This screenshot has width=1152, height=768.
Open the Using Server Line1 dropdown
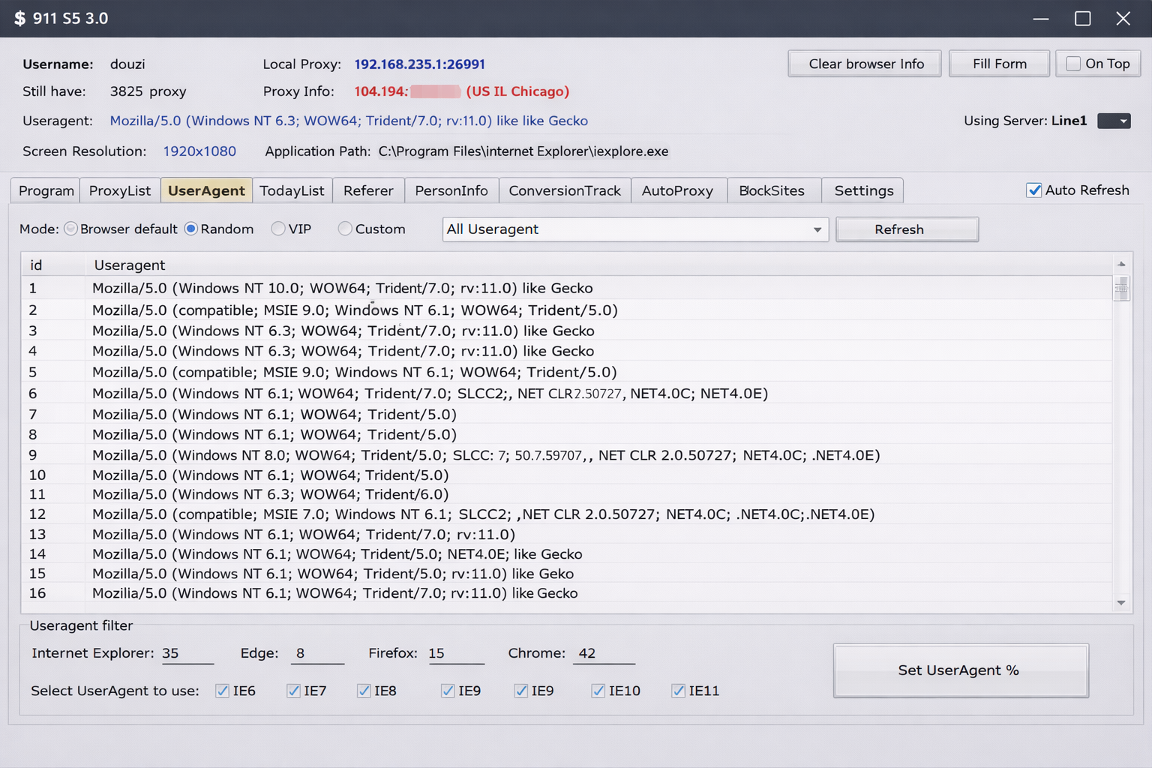coord(1114,121)
